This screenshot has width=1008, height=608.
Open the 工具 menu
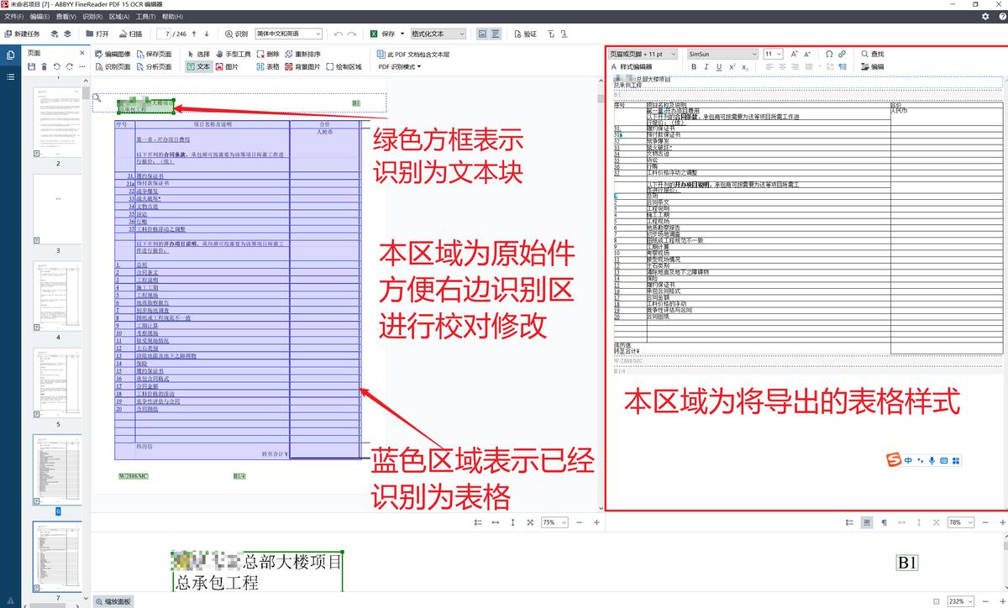(x=144, y=16)
